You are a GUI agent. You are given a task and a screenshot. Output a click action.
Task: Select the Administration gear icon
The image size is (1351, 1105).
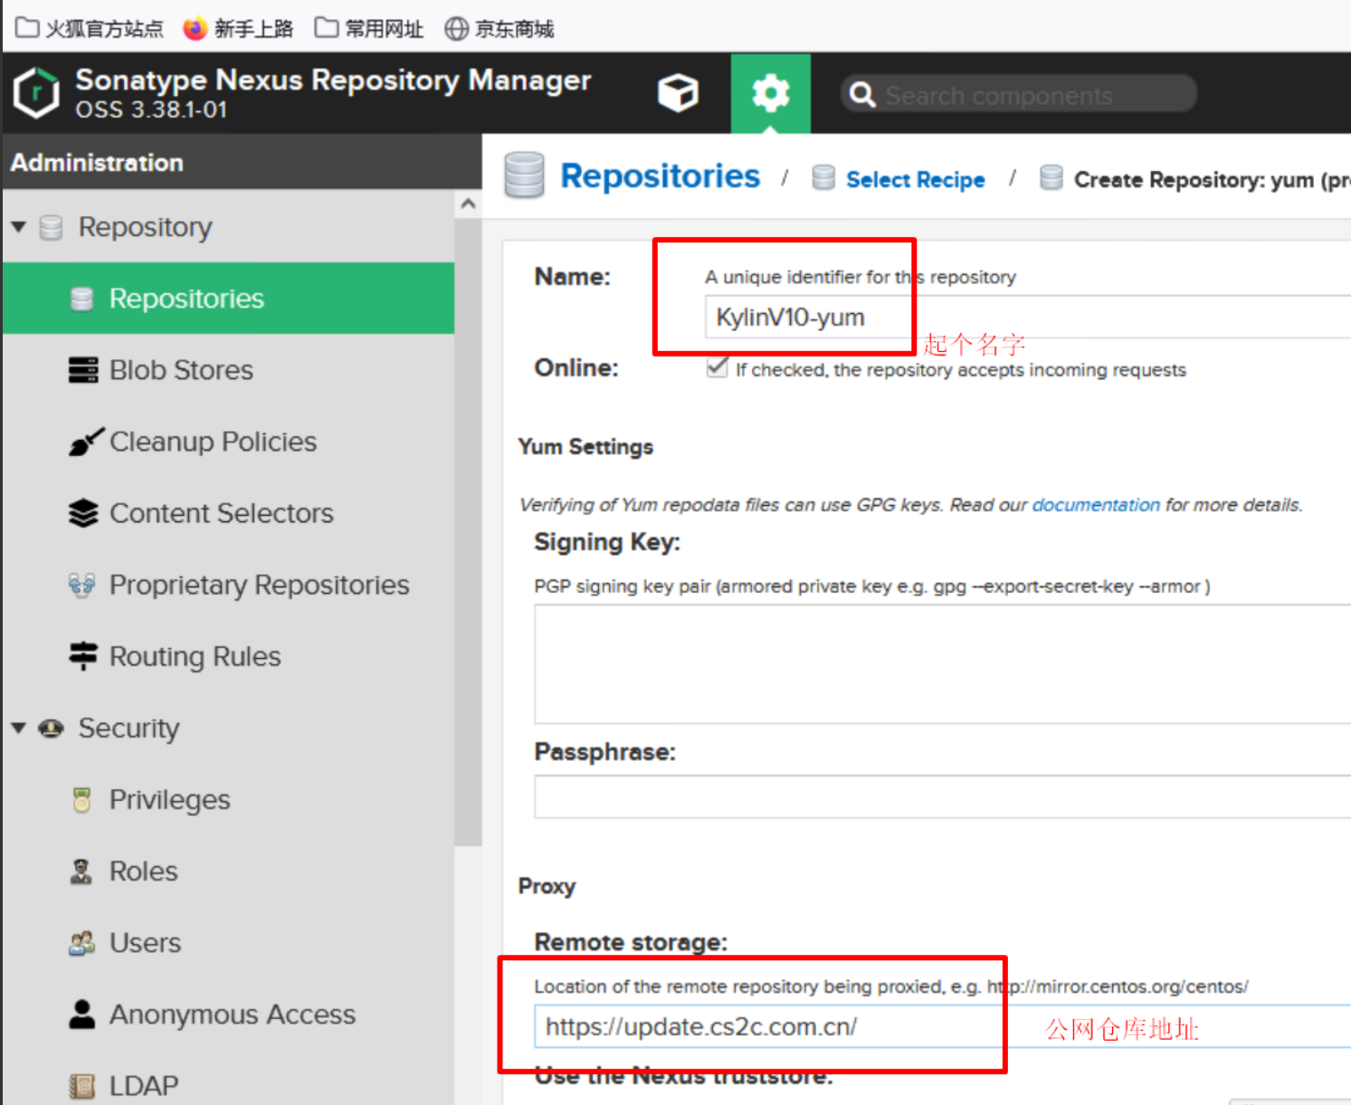[x=771, y=93]
